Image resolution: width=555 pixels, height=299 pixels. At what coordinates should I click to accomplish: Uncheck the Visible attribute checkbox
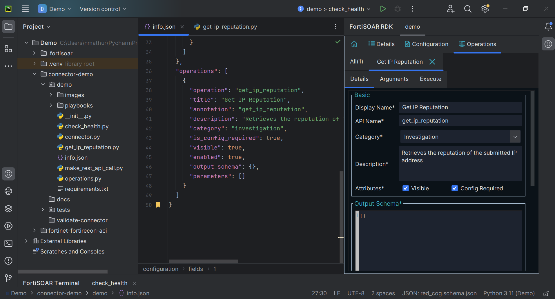(x=406, y=188)
